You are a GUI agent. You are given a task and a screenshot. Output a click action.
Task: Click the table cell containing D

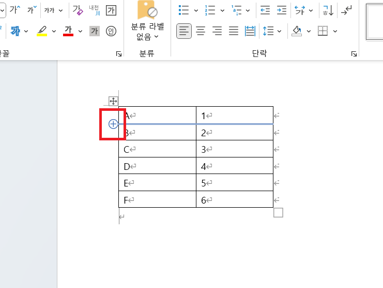pos(157,166)
